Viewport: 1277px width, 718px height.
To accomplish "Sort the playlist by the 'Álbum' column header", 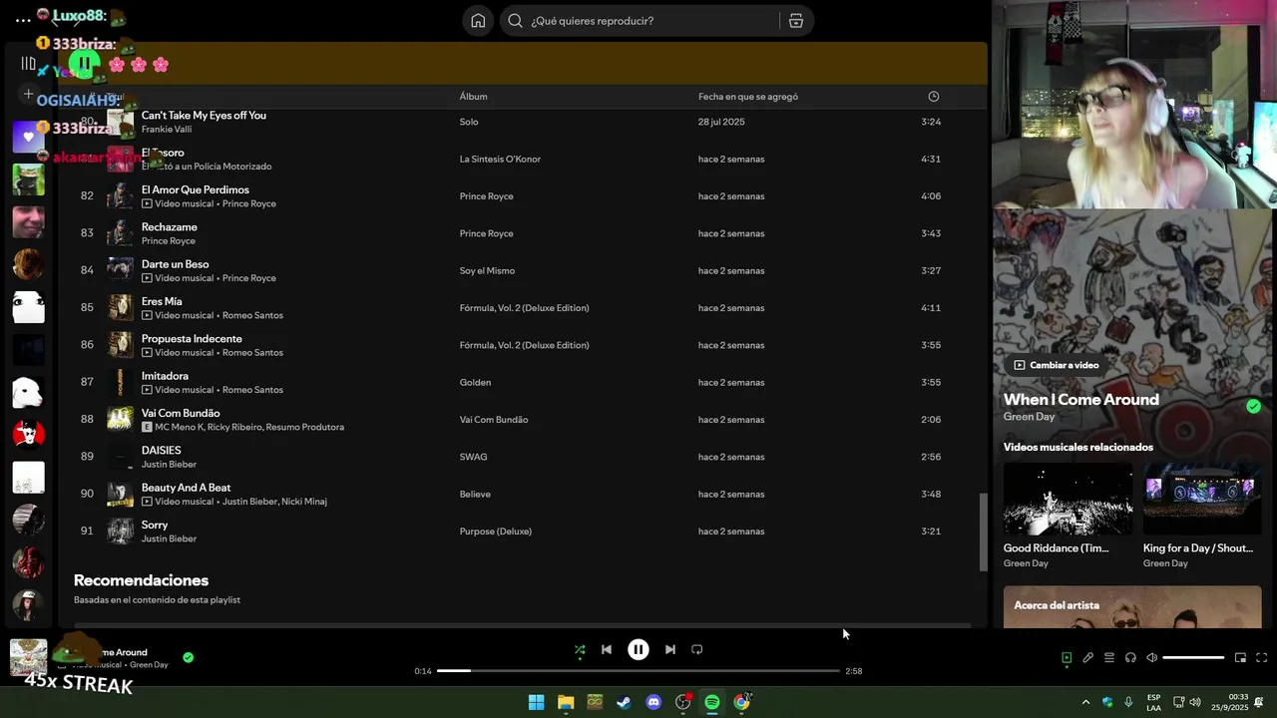I will tap(473, 97).
